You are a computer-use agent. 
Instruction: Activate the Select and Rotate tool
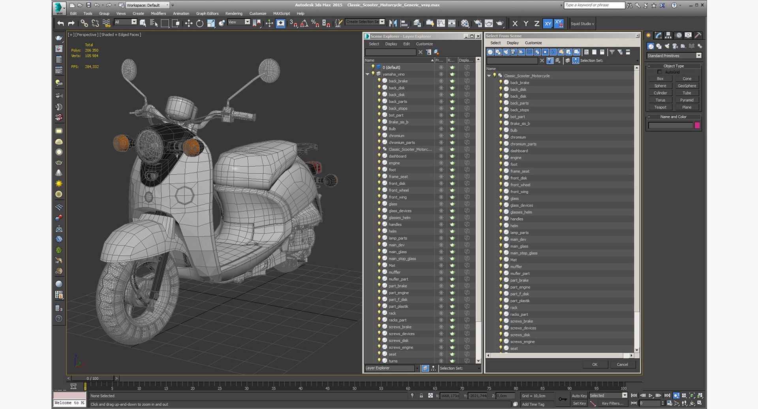[200, 24]
